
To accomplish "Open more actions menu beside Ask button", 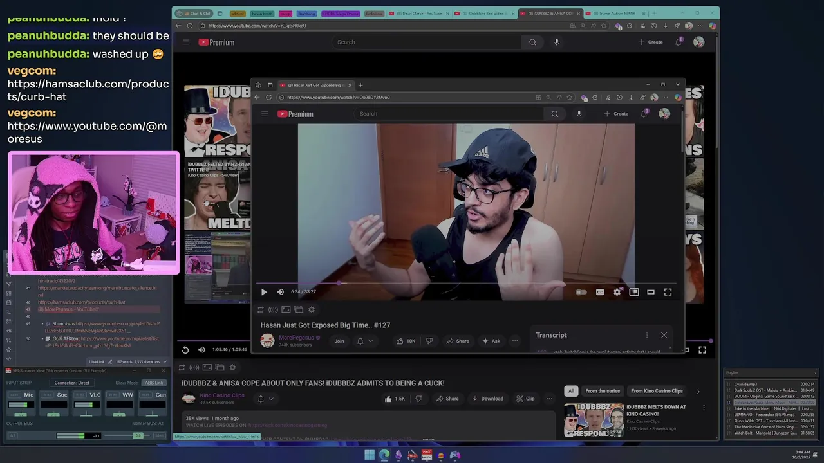I will [x=515, y=341].
